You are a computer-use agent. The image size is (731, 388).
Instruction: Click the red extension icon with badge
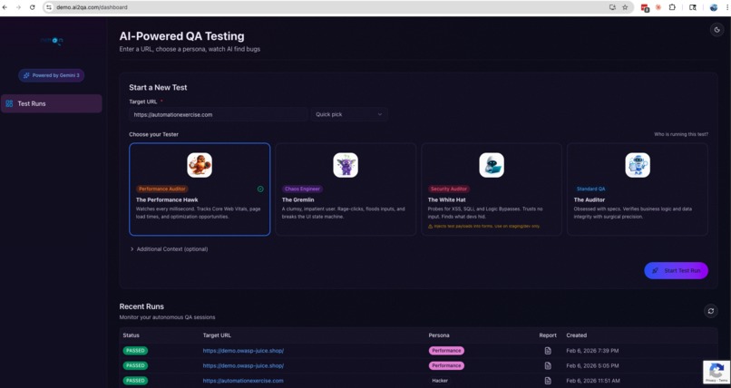[x=645, y=7]
